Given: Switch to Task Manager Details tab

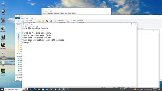Looking at the screenshot, I should point(69,13).
